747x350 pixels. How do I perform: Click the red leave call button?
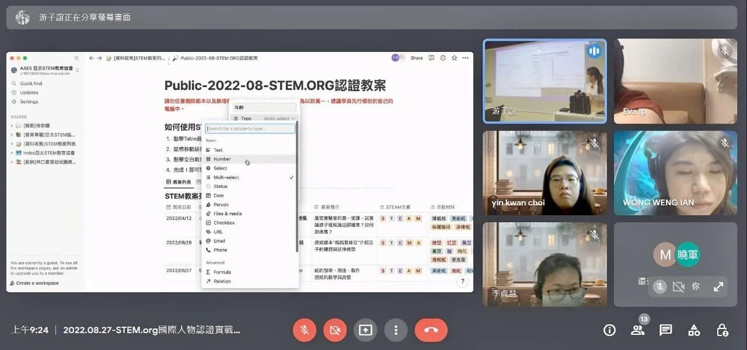click(x=431, y=330)
